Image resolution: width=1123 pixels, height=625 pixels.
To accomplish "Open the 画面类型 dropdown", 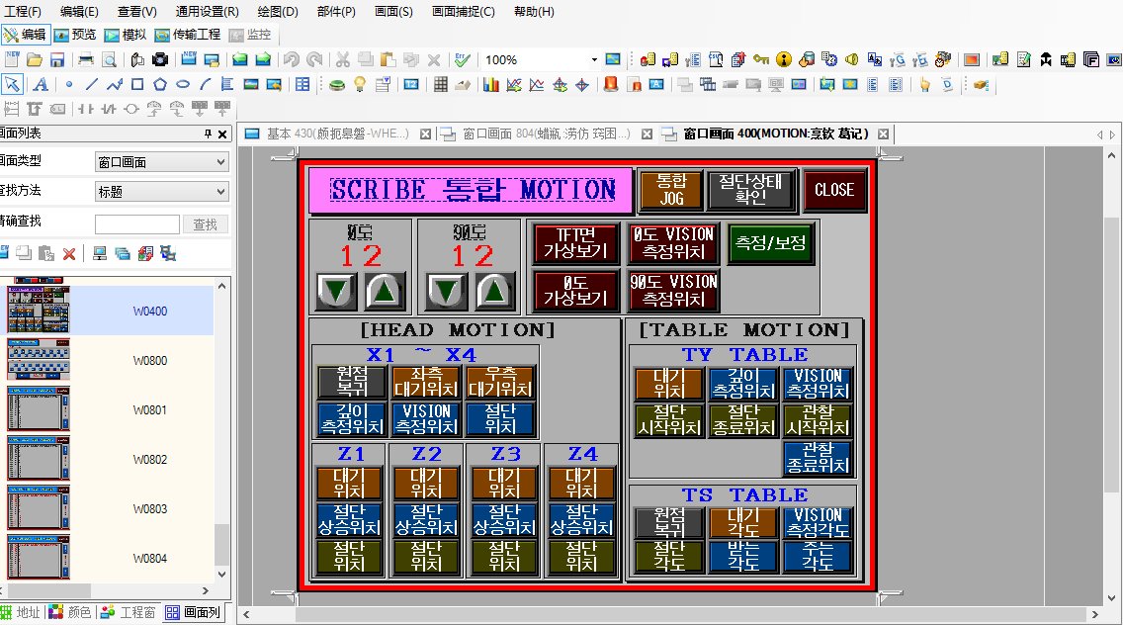I will (161, 162).
